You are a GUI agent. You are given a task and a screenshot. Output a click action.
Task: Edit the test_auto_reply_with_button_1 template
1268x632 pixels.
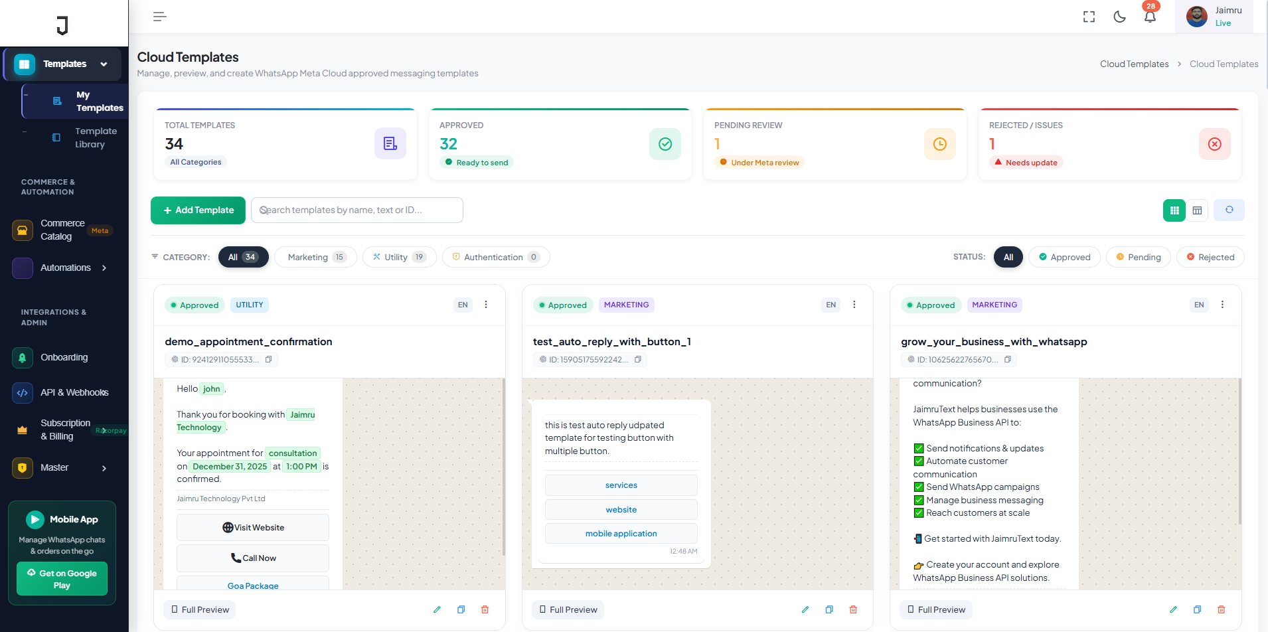[805, 609]
